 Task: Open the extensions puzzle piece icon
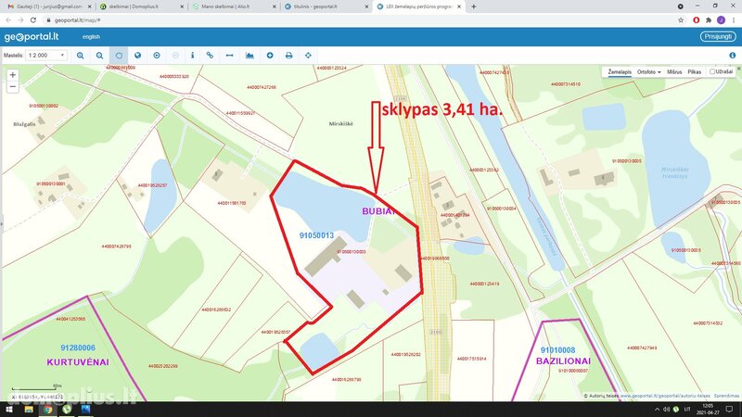point(709,19)
